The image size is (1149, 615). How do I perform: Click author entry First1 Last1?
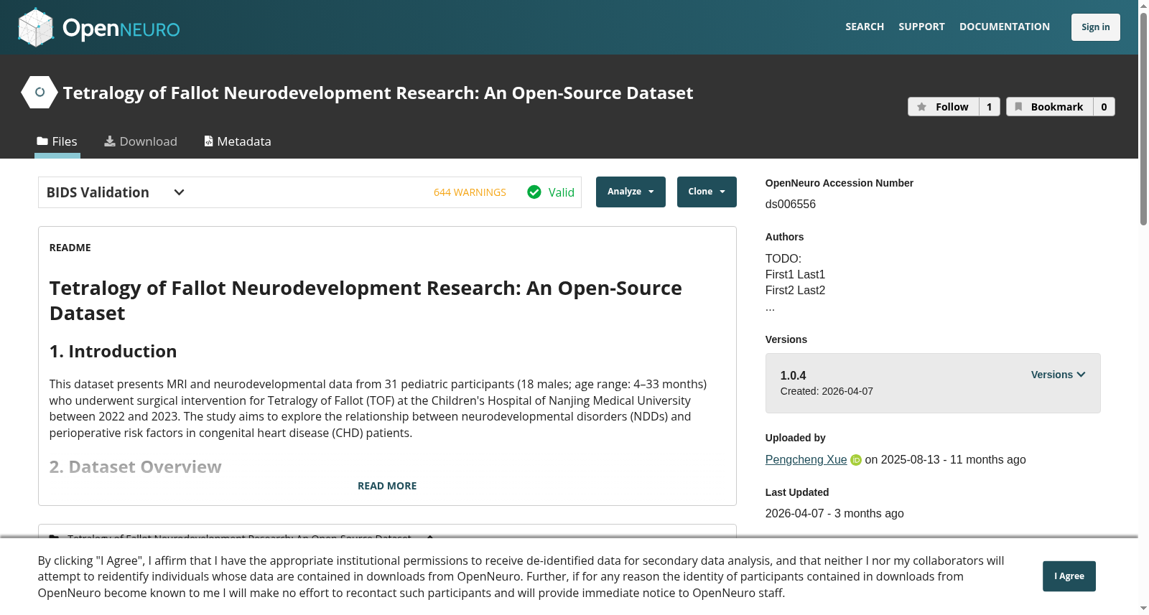pos(795,274)
